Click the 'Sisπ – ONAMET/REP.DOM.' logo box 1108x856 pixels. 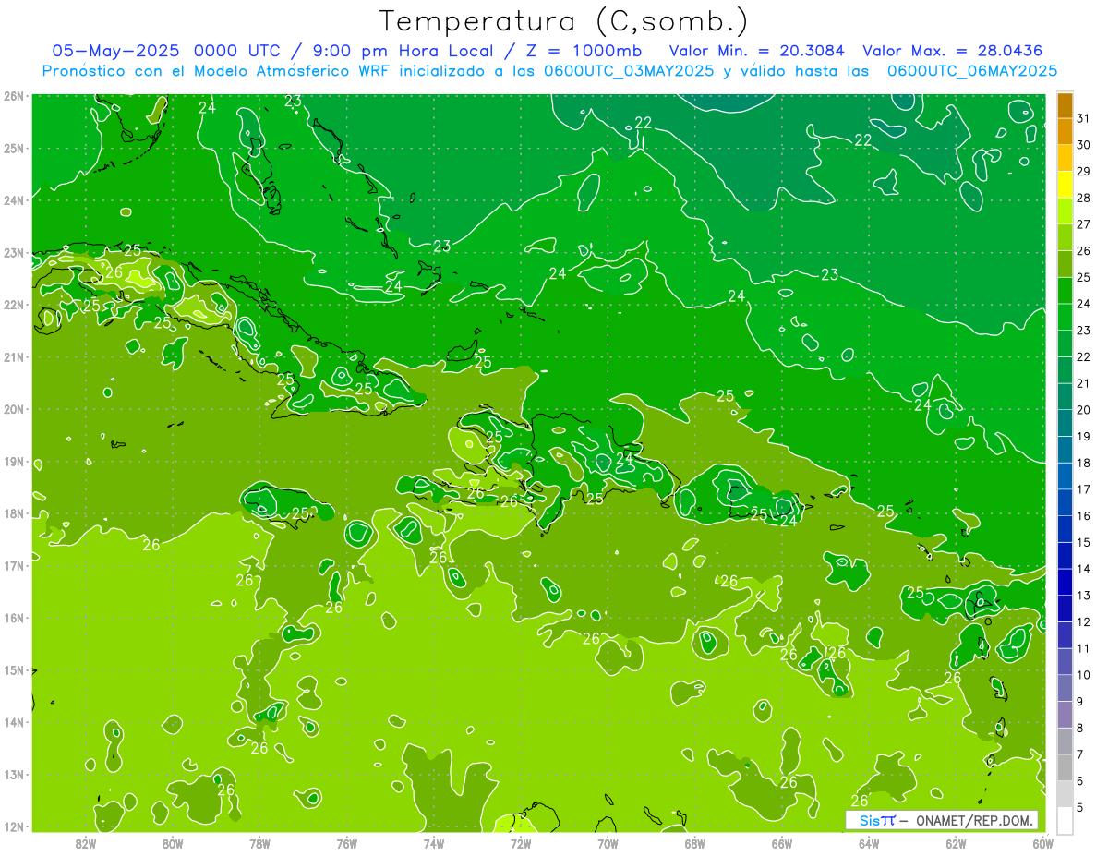pos(941,820)
